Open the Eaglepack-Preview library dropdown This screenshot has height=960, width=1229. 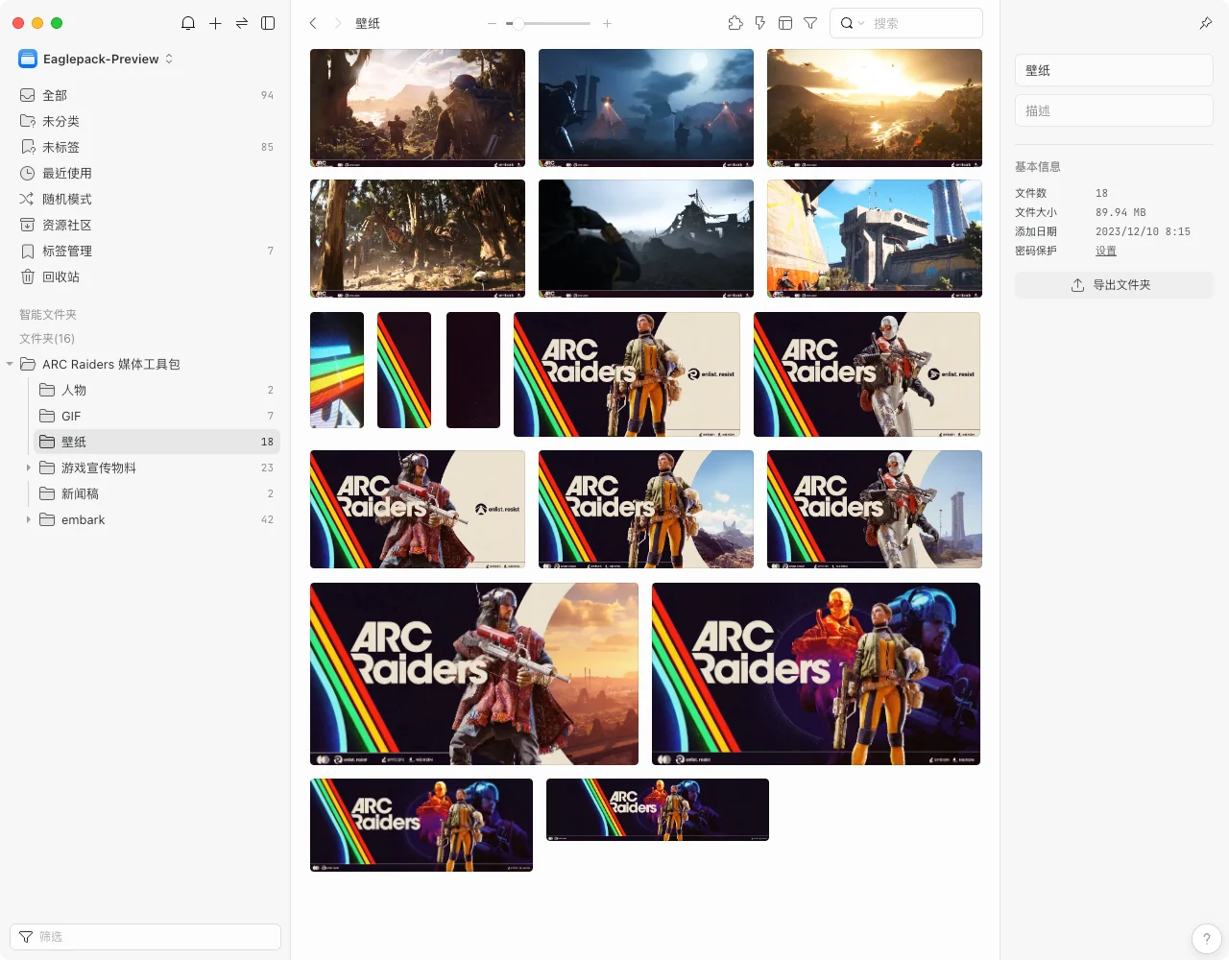[x=96, y=59]
